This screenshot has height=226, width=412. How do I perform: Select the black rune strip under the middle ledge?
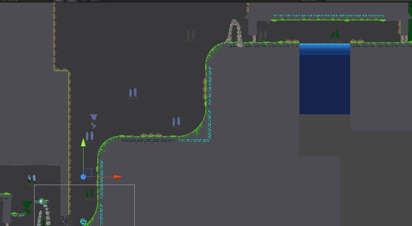148,141
